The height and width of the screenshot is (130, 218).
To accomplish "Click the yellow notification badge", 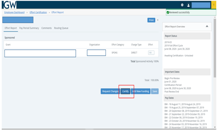I will [x=214, y=5].
